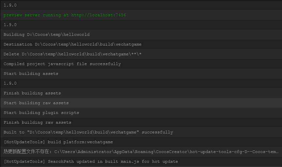Select 'Start building plugin scripts' log entry
Screen dimensions: 282x167
[41, 113]
